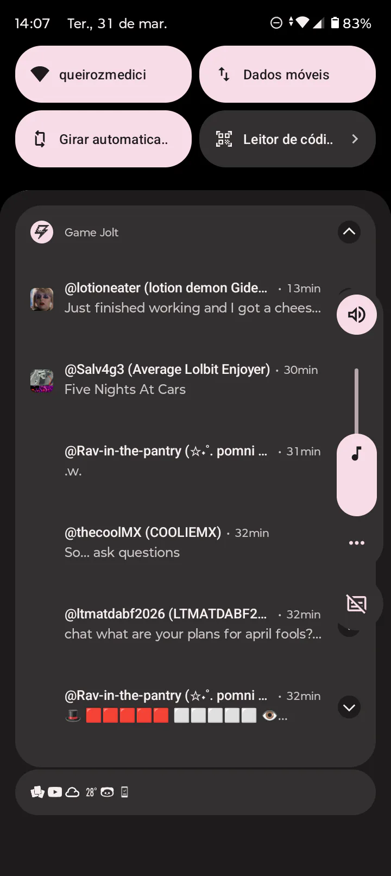Image resolution: width=391 pixels, height=876 pixels.
Task: Tap the ringer sound mode button
Action: click(x=356, y=315)
